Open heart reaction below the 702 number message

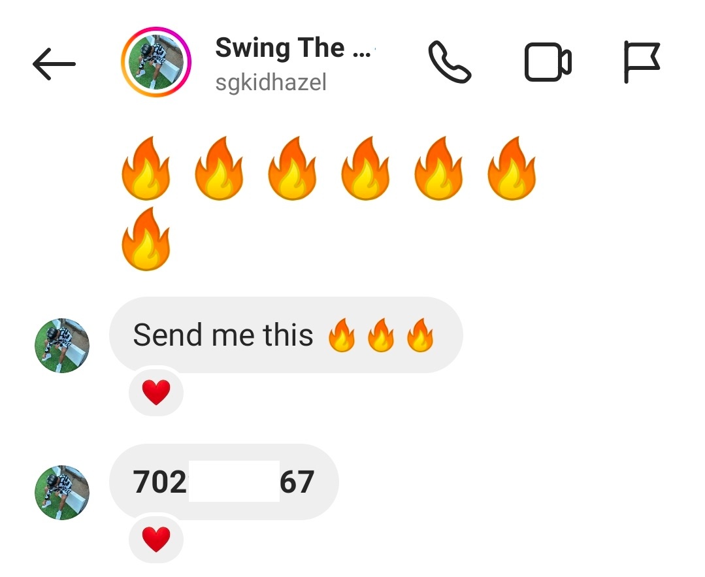click(x=156, y=539)
